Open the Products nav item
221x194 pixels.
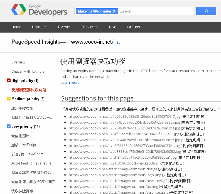pyautogui.click(x=40, y=27)
